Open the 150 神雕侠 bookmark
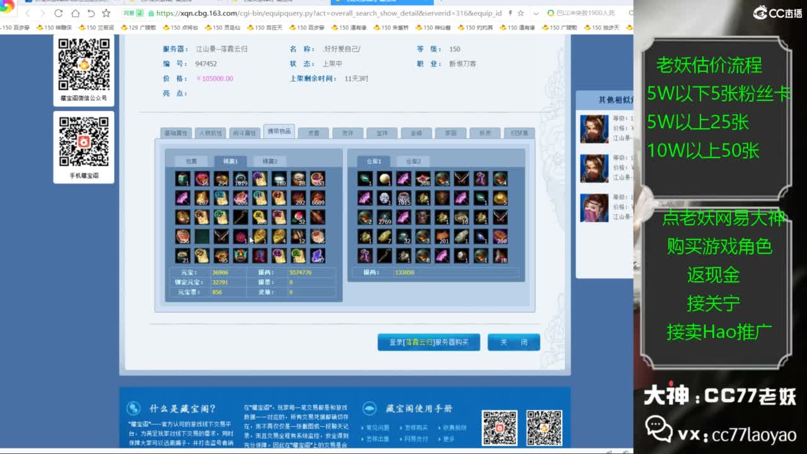Viewport: 807px width, 454px height. coord(54,28)
